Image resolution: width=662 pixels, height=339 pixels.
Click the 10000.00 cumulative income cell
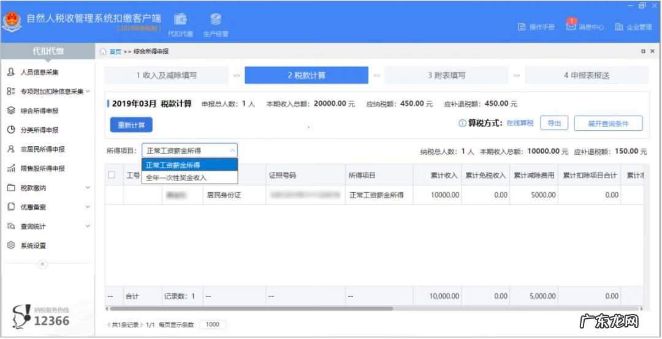coord(437,195)
